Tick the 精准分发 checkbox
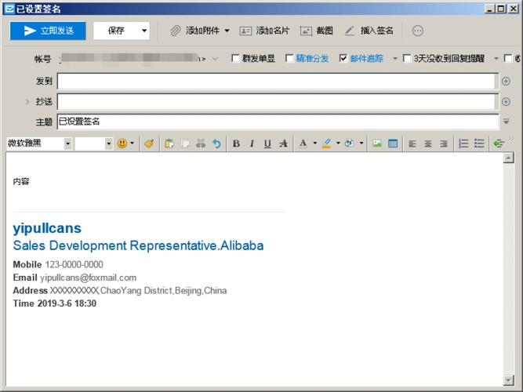Viewport: 523px width, 392px height. coord(289,58)
